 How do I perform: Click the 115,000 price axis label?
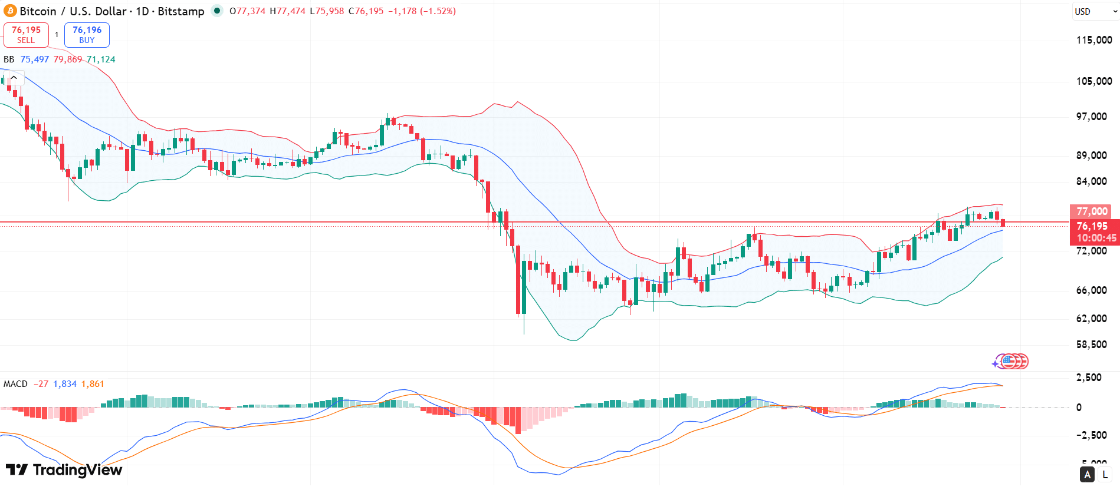point(1094,40)
